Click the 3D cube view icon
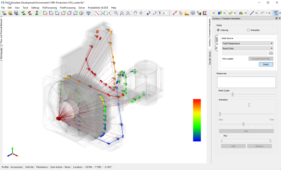Image resolution: width=281 pixels, height=170 pixels. pyautogui.click(x=192, y=13)
